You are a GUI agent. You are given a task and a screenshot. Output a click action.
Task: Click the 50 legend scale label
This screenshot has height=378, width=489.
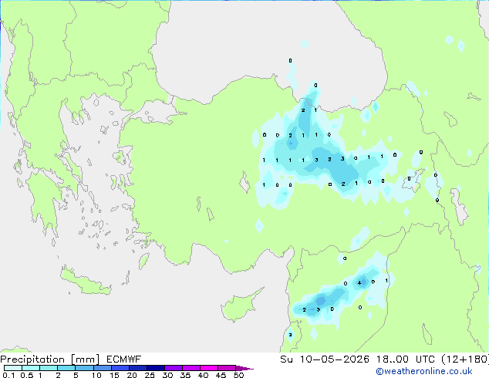[x=238, y=375]
